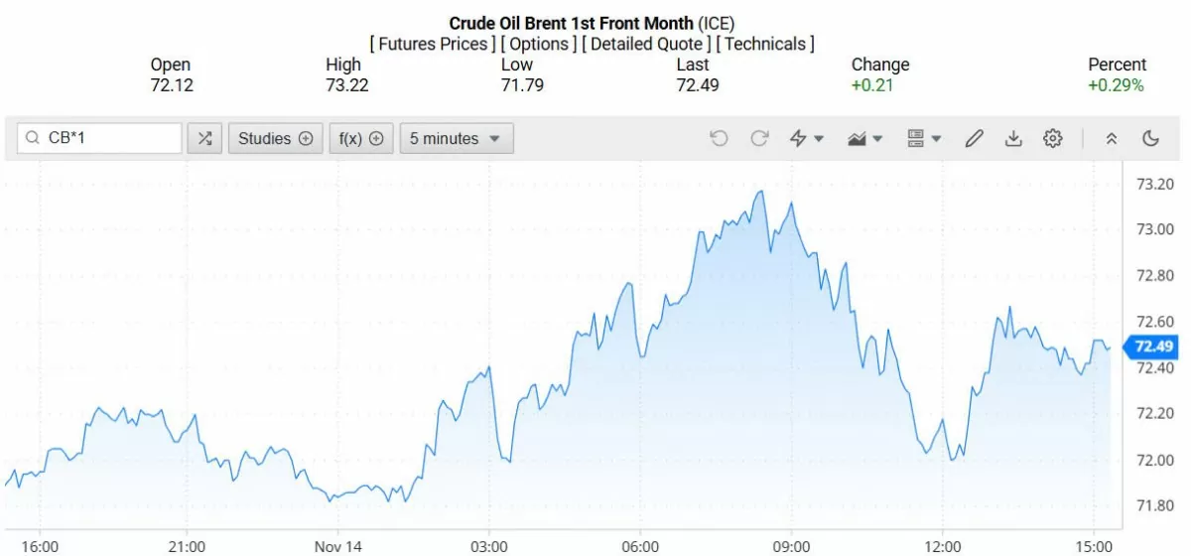Select the pencil drawing tool
This screenshot has width=1191, height=556.
[x=974, y=139]
